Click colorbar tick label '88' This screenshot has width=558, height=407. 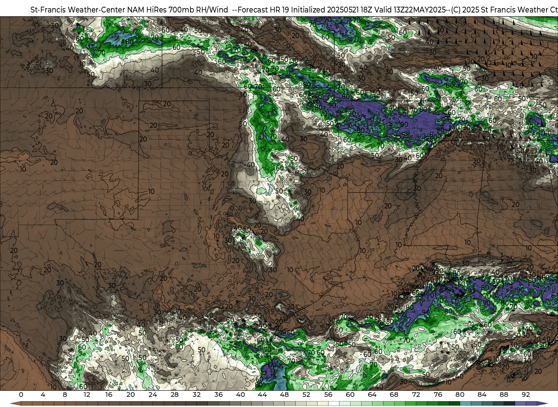(x=504, y=395)
